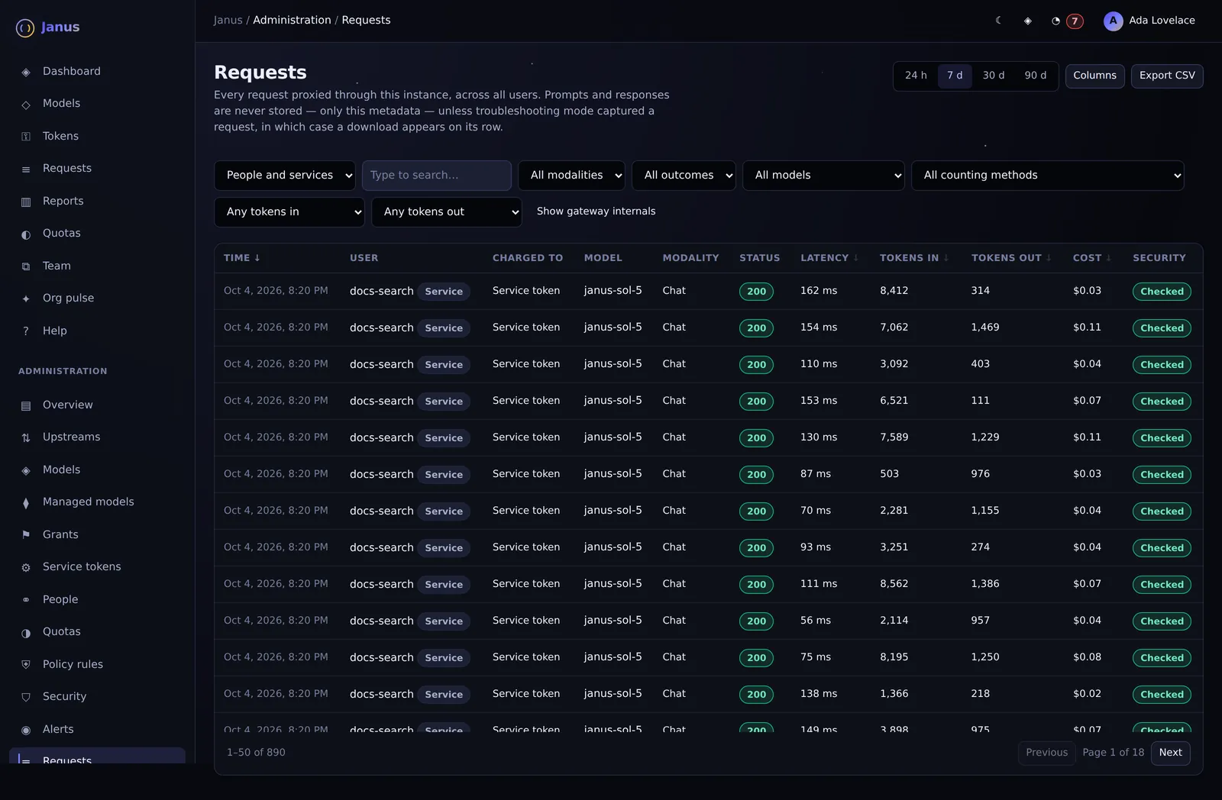
Task: Click the People icon in Administration
Action: point(26,600)
